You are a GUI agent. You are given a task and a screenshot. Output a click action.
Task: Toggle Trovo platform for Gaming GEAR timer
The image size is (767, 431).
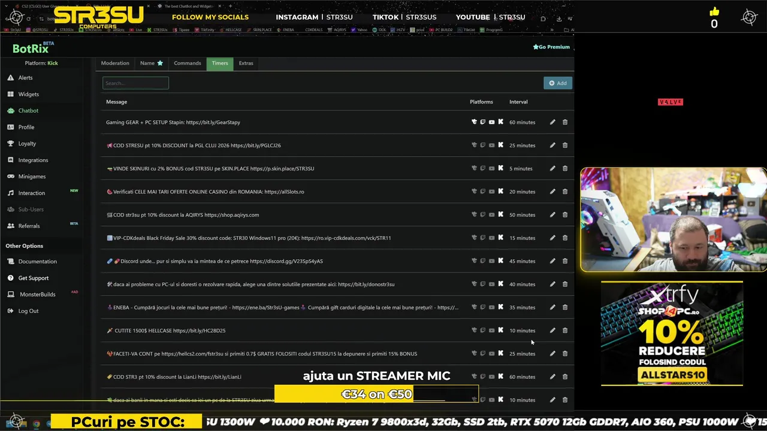click(x=474, y=122)
